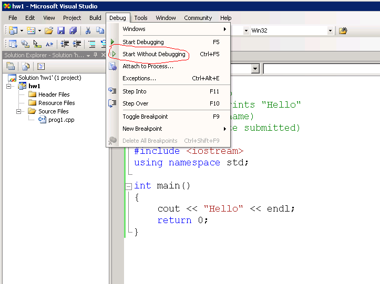Collapse the int main() code block
Viewport: 380px width, 284px height.
click(x=128, y=186)
